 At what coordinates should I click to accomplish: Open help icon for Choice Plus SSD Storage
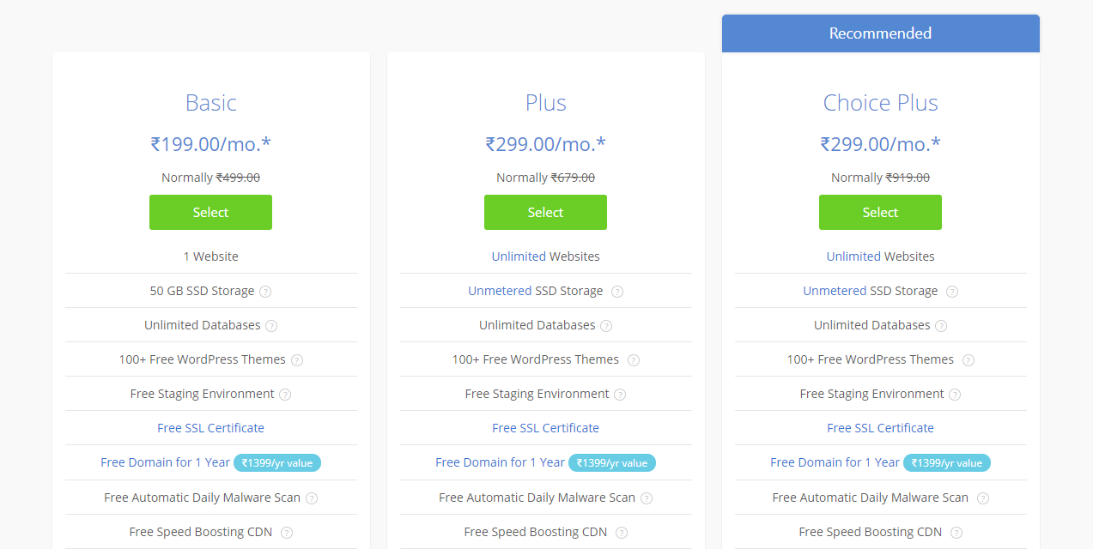click(x=952, y=292)
